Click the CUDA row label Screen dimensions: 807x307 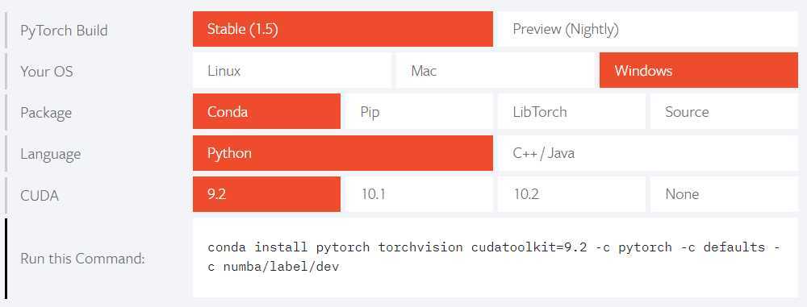point(39,196)
